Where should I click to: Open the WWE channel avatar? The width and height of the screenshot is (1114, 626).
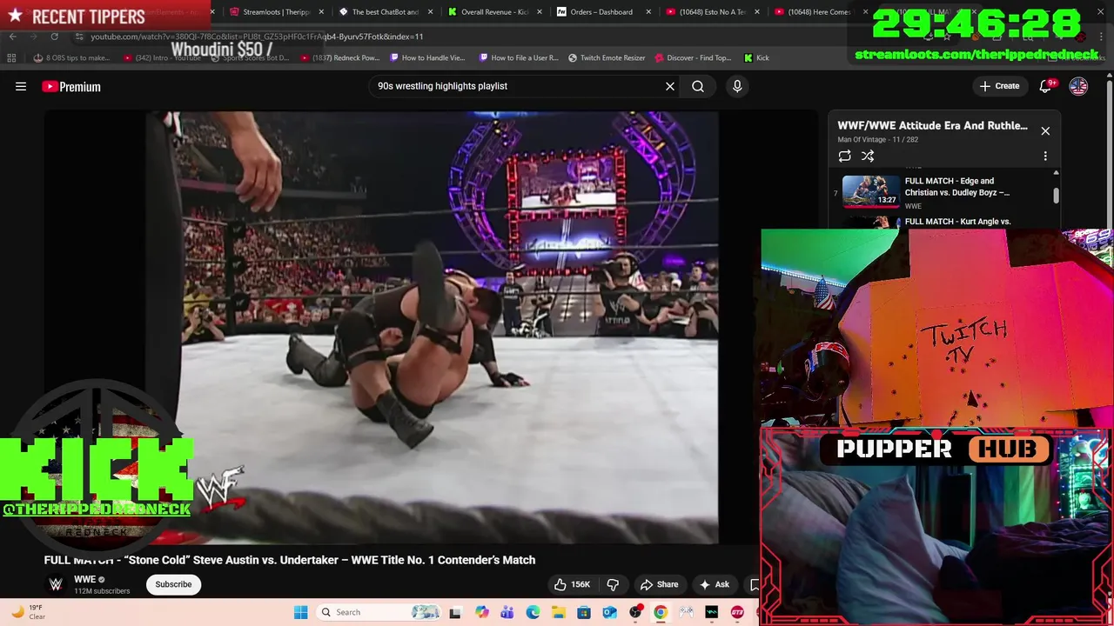56,584
